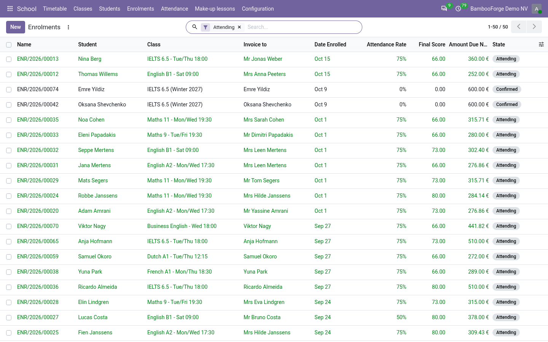
Task: Sort by the Attendance Rate column header
Action: tap(387, 44)
